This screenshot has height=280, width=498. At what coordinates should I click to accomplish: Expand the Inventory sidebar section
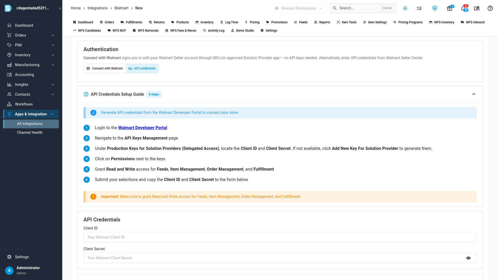[53, 55]
